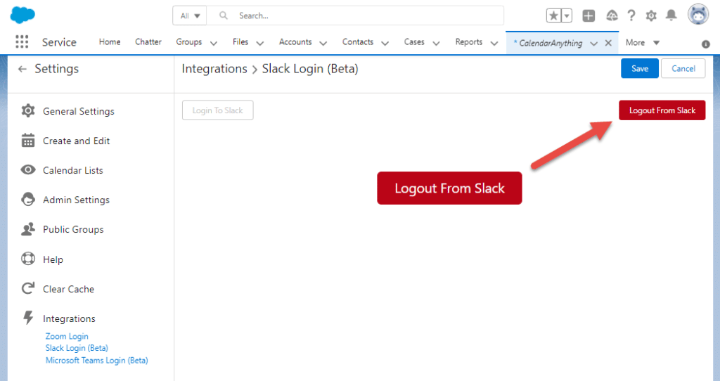Image resolution: width=720 pixels, height=381 pixels.
Task: Click the Integrations lightning bolt icon
Action: [28, 317]
